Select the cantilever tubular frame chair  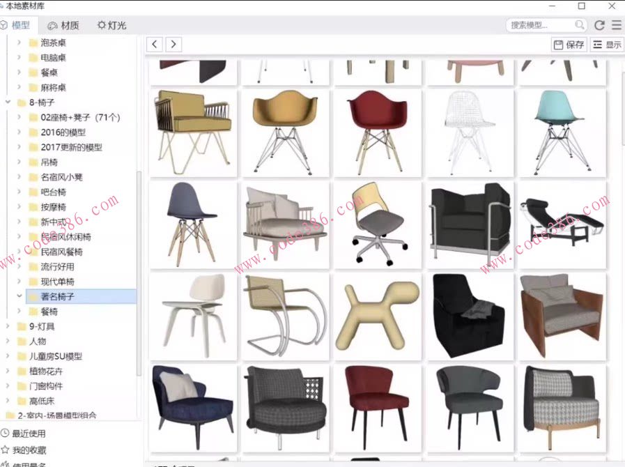click(x=286, y=316)
